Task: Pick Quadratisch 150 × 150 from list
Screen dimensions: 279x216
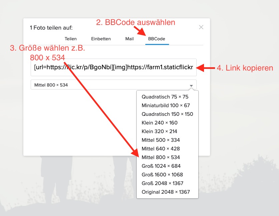Action: (x=167, y=114)
